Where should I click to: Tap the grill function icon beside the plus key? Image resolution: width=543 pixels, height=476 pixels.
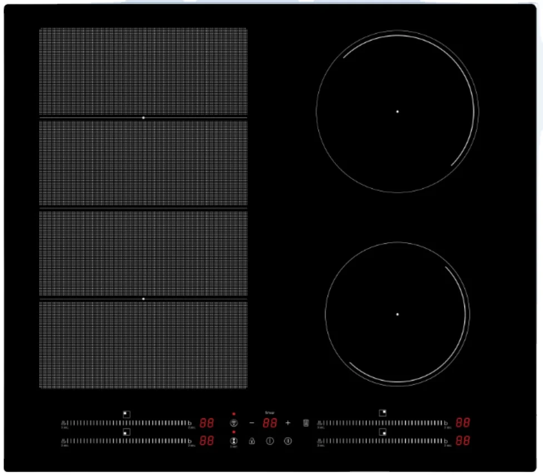[x=306, y=423]
